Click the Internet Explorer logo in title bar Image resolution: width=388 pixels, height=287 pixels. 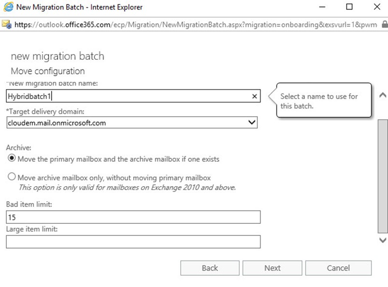[x=8, y=7]
